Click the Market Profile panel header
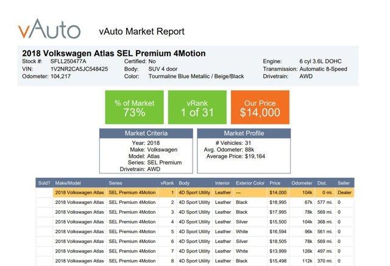The height and width of the screenshot is (266, 390). [243, 133]
